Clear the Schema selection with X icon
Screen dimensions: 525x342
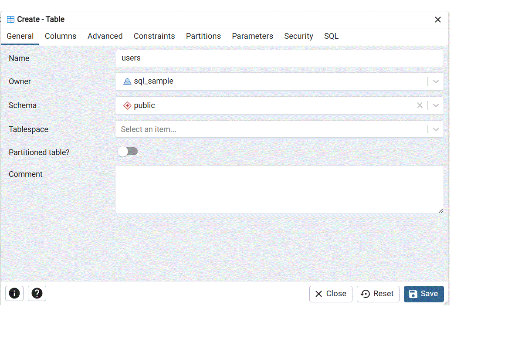[x=420, y=105]
